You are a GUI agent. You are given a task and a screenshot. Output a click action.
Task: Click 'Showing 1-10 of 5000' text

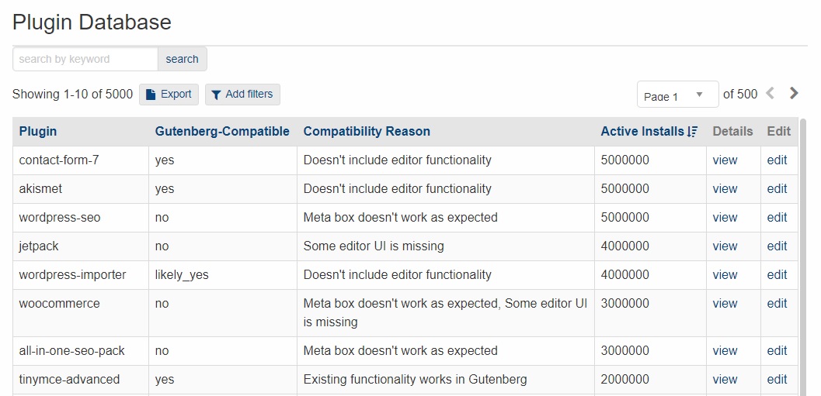click(72, 94)
